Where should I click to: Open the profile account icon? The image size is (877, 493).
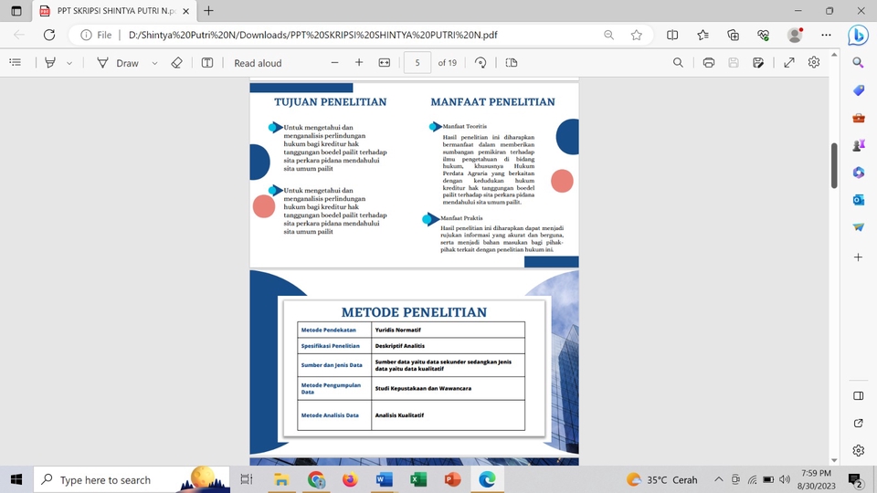click(795, 35)
